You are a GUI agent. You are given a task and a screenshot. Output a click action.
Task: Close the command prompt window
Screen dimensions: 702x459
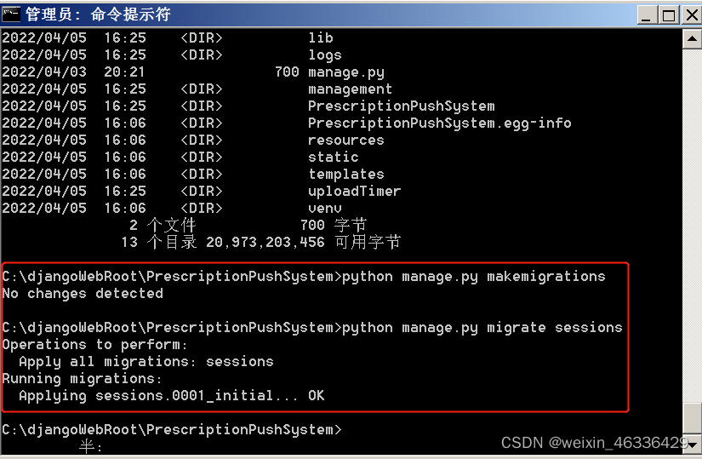689,14
